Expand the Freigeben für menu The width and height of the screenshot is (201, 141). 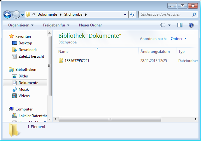(x=56, y=25)
